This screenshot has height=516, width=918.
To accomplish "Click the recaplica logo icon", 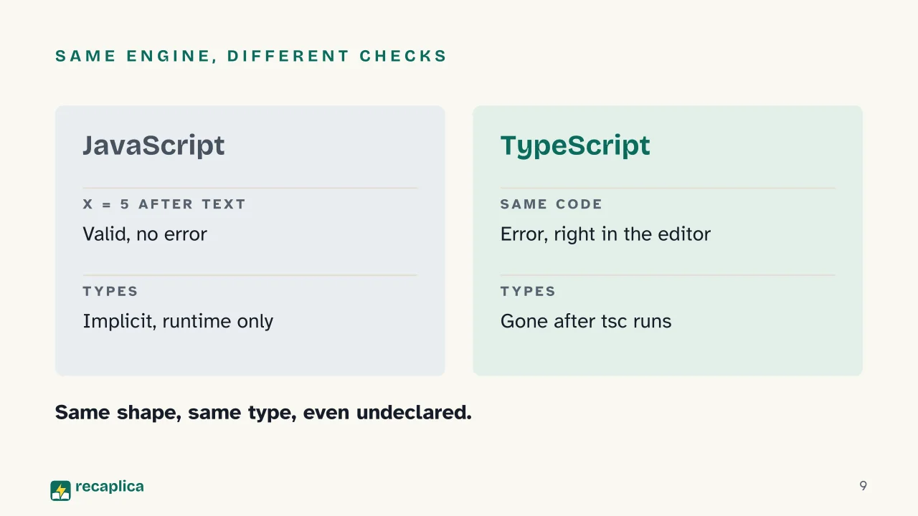I will click(x=60, y=490).
